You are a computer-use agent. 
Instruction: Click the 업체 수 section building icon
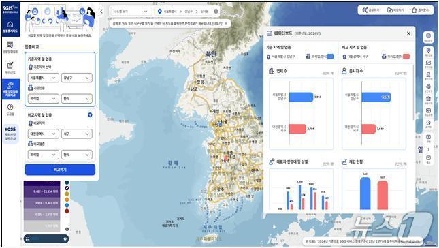click(x=272, y=71)
